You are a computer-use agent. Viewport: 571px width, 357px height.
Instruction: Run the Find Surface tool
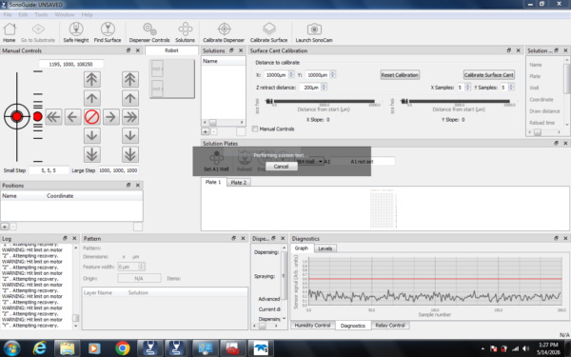click(108, 32)
